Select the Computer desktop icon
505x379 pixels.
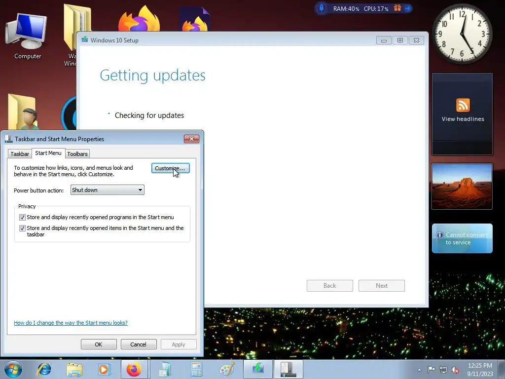[28, 37]
